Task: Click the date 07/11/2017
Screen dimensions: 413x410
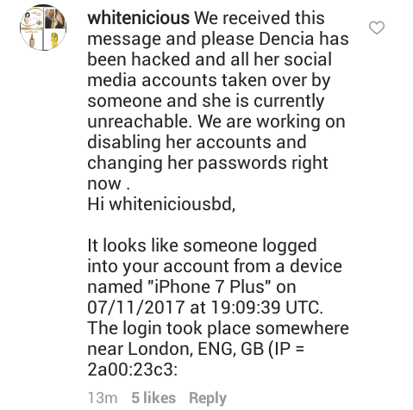Action: 136,307
